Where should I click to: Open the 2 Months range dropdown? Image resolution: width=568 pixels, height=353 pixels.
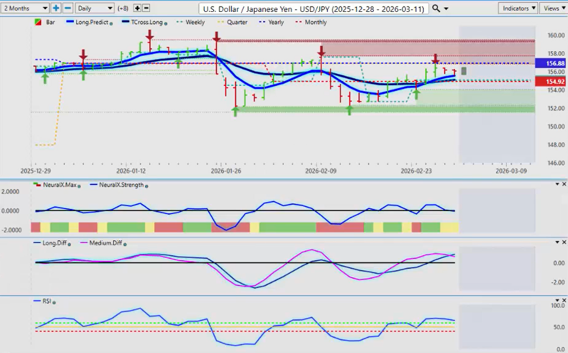point(24,8)
